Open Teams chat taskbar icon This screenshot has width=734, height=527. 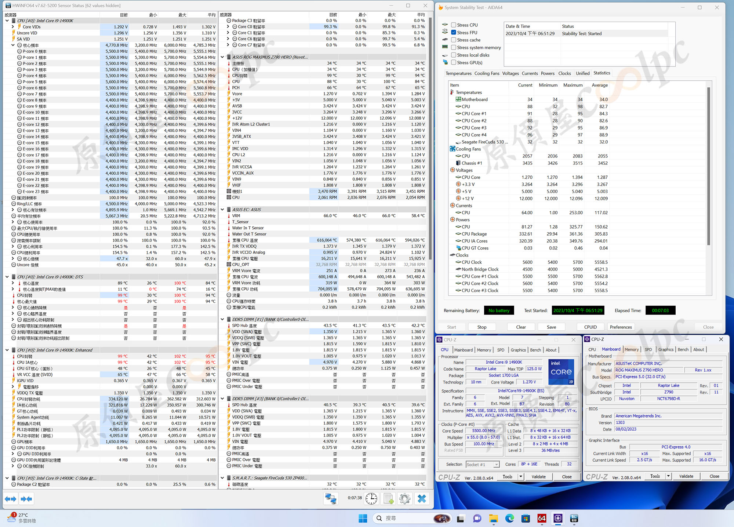[477, 518]
